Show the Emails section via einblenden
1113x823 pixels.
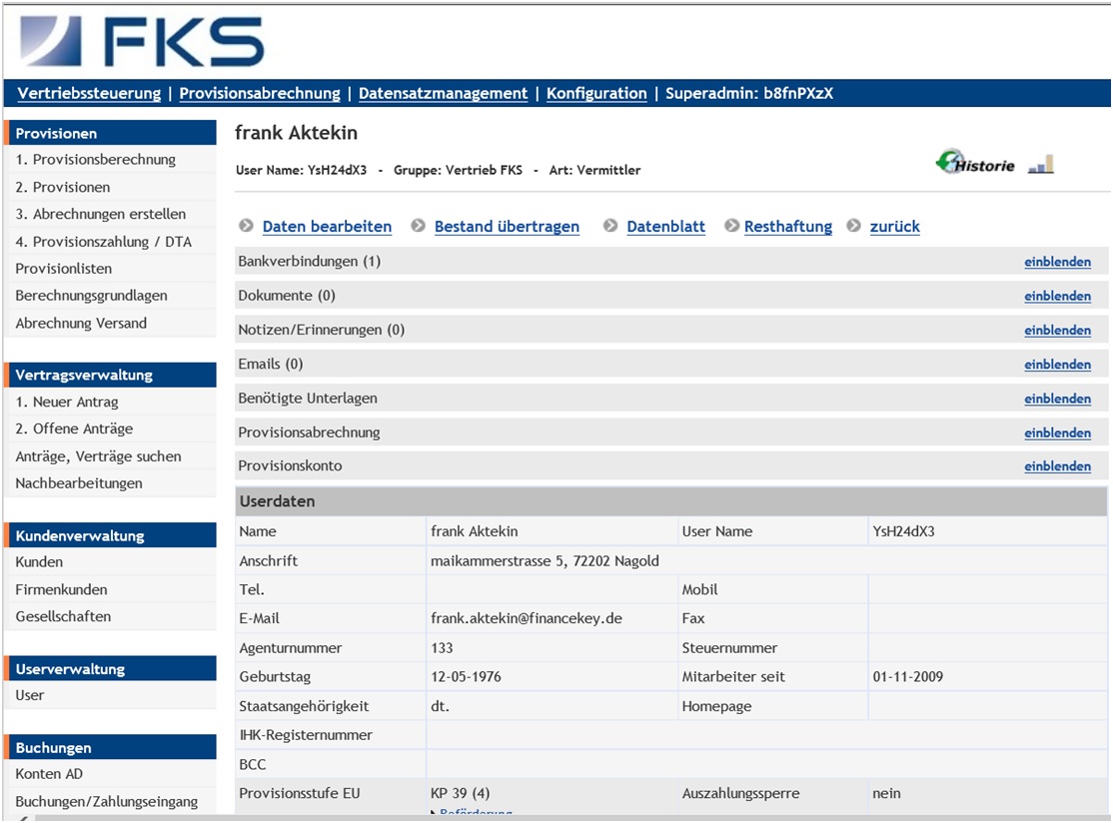tap(1058, 364)
